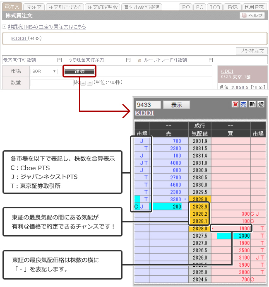269x287 pixels.
Task: Open the 最大買付可能額 link
Action: (x=19, y=60)
